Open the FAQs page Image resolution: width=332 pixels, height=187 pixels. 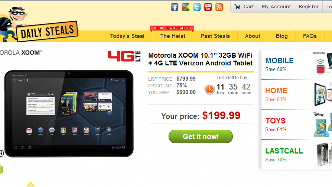click(310, 36)
